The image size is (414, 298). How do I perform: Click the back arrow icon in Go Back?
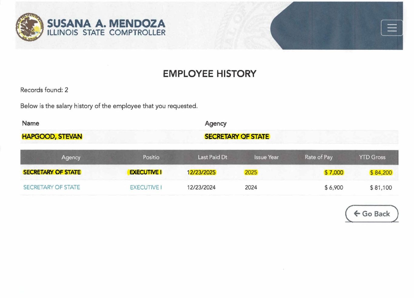click(x=357, y=214)
